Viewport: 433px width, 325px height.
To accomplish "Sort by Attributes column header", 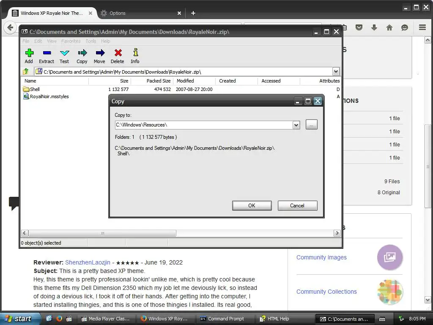I will click(x=321, y=81).
